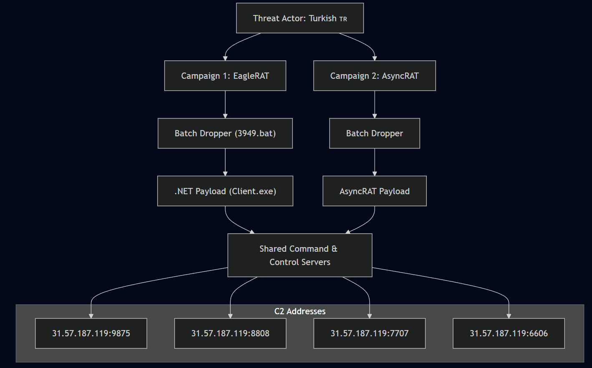Click the arrowhead pointing into Campaign 1: EagleRAT

(225, 58)
